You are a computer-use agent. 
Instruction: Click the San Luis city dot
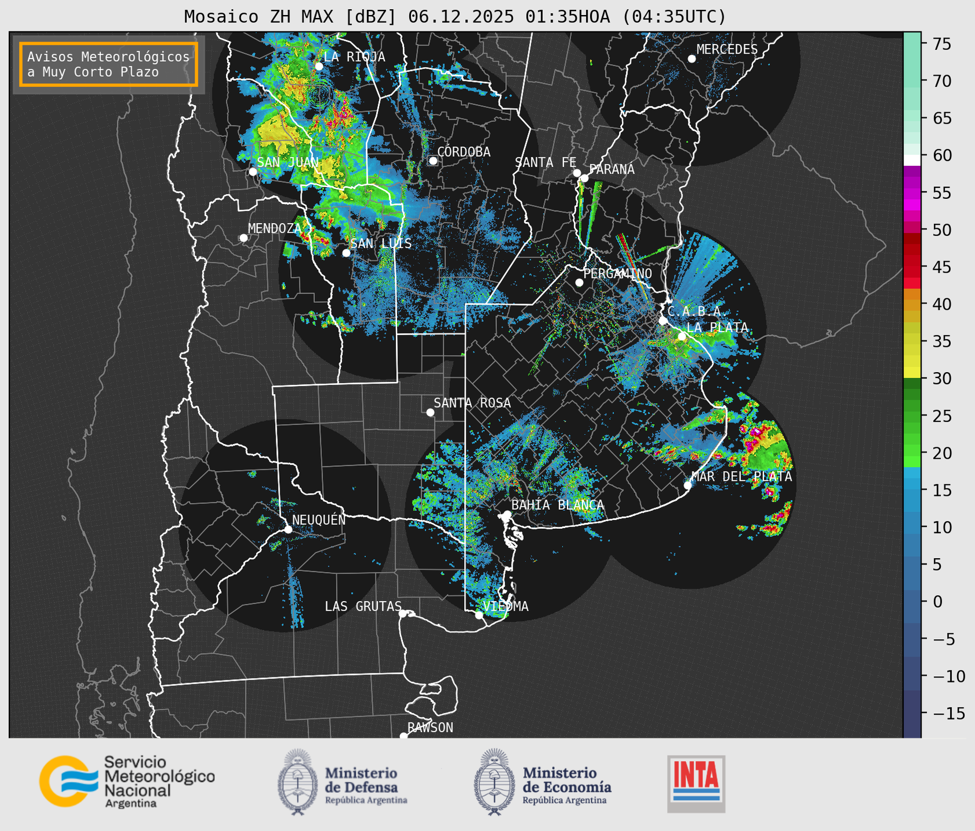tap(346, 253)
